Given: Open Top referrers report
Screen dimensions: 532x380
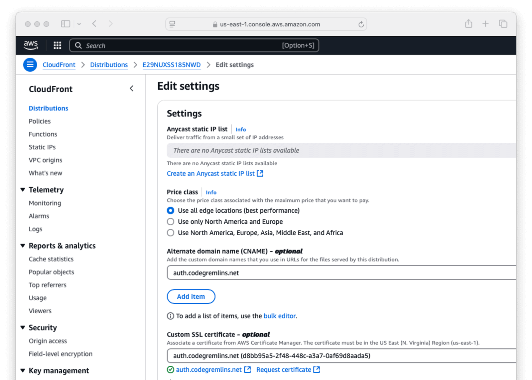Looking at the screenshot, I should [x=48, y=285].
